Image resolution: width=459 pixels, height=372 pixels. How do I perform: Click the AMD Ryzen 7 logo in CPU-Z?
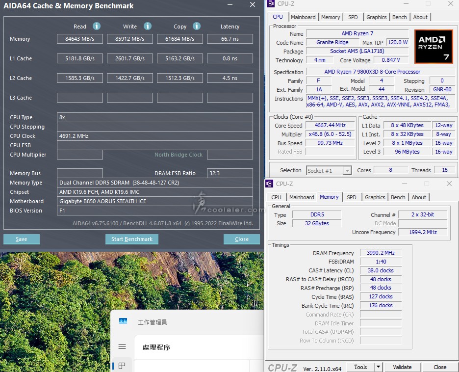tap(433, 46)
